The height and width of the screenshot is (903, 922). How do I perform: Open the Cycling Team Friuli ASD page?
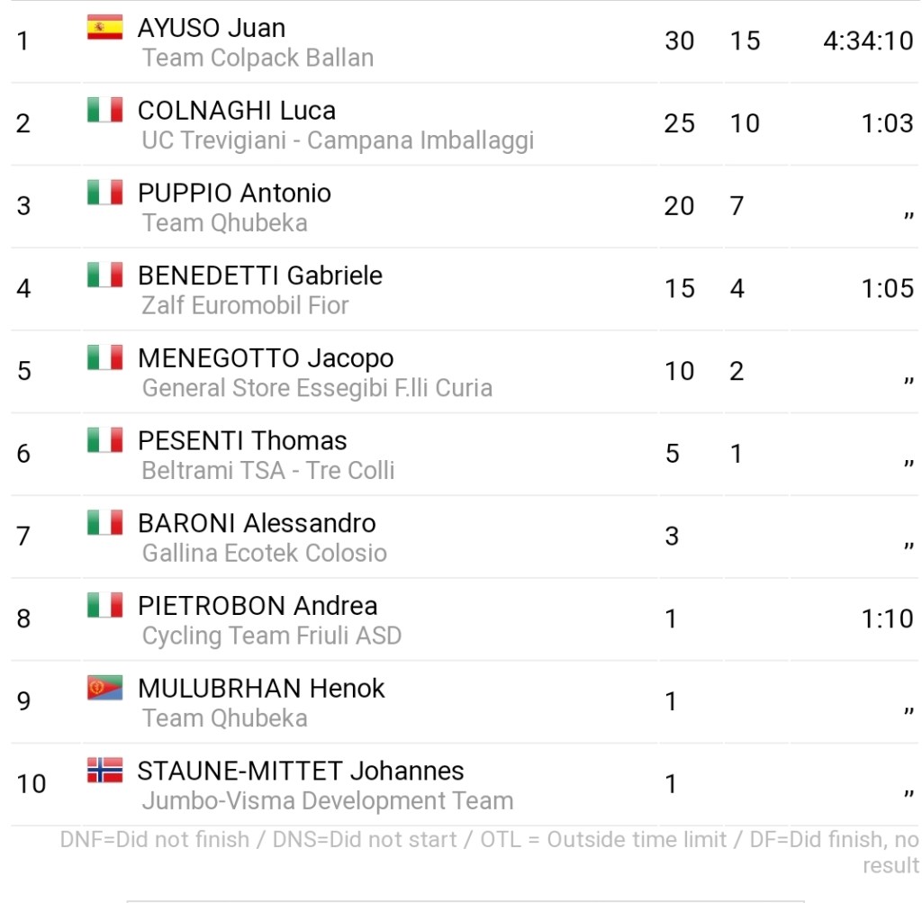click(272, 637)
